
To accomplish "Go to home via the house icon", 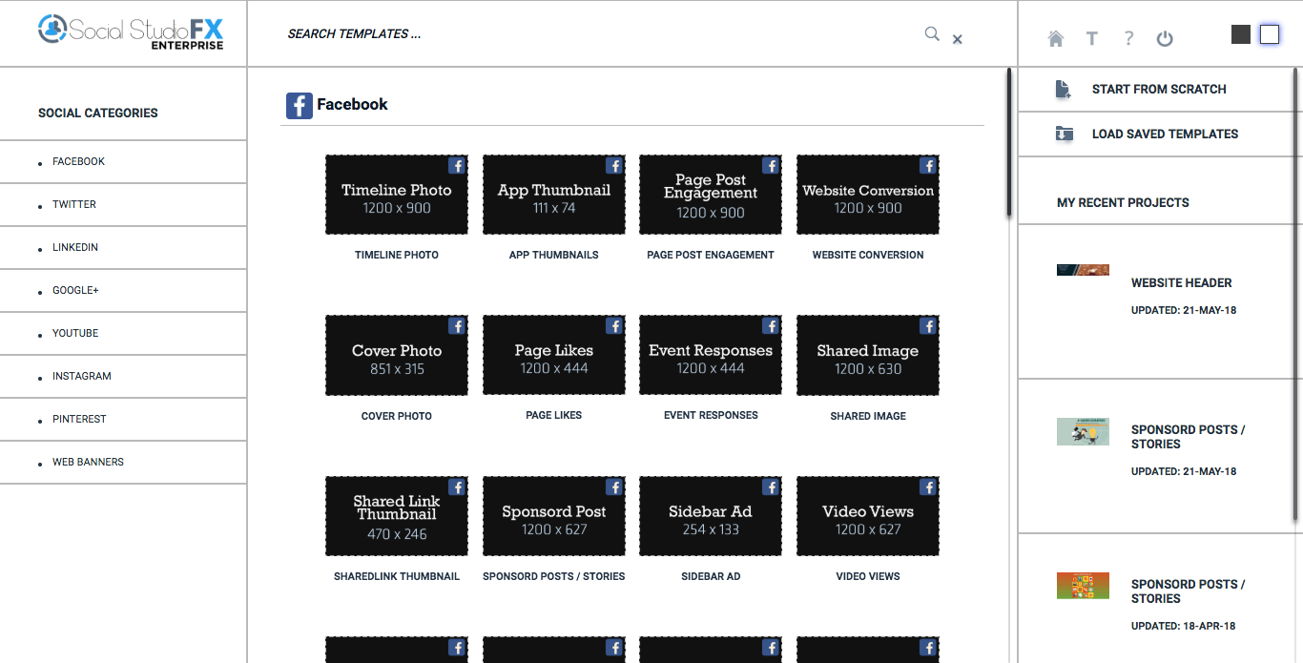I will pyautogui.click(x=1056, y=38).
